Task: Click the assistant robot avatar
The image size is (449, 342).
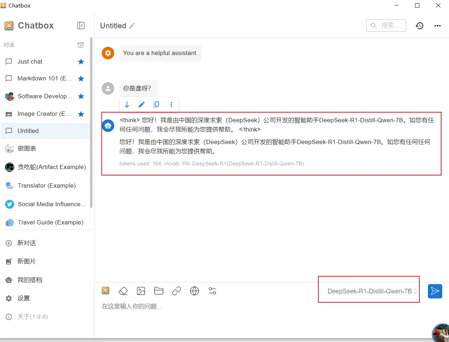Action: tap(108, 125)
